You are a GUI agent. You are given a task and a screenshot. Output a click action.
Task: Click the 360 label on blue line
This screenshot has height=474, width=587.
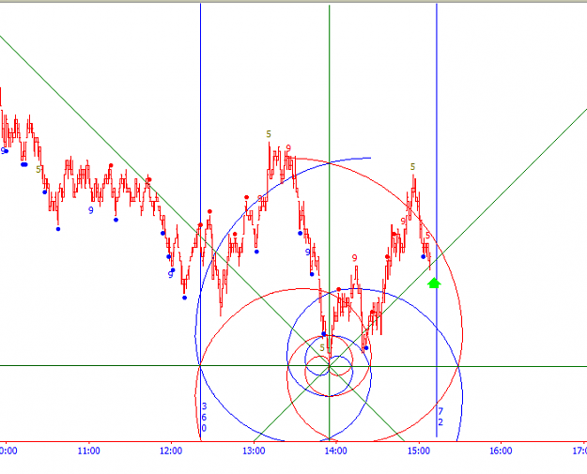[204, 417]
